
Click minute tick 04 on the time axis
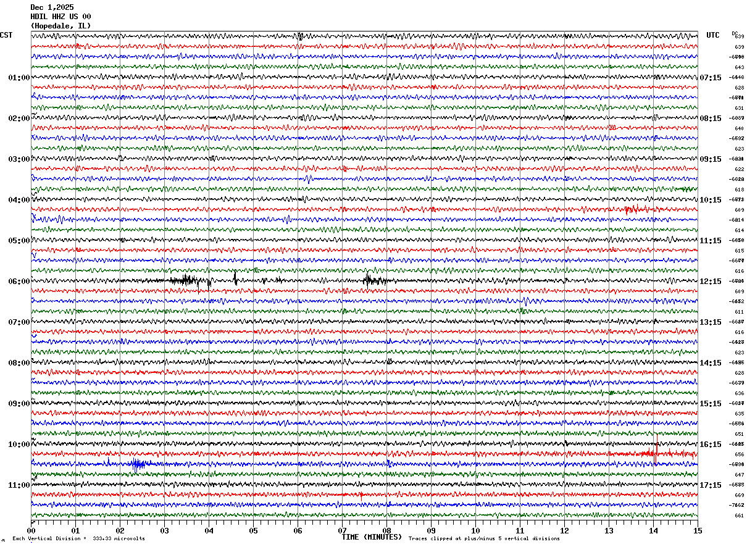pyautogui.click(x=209, y=530)
